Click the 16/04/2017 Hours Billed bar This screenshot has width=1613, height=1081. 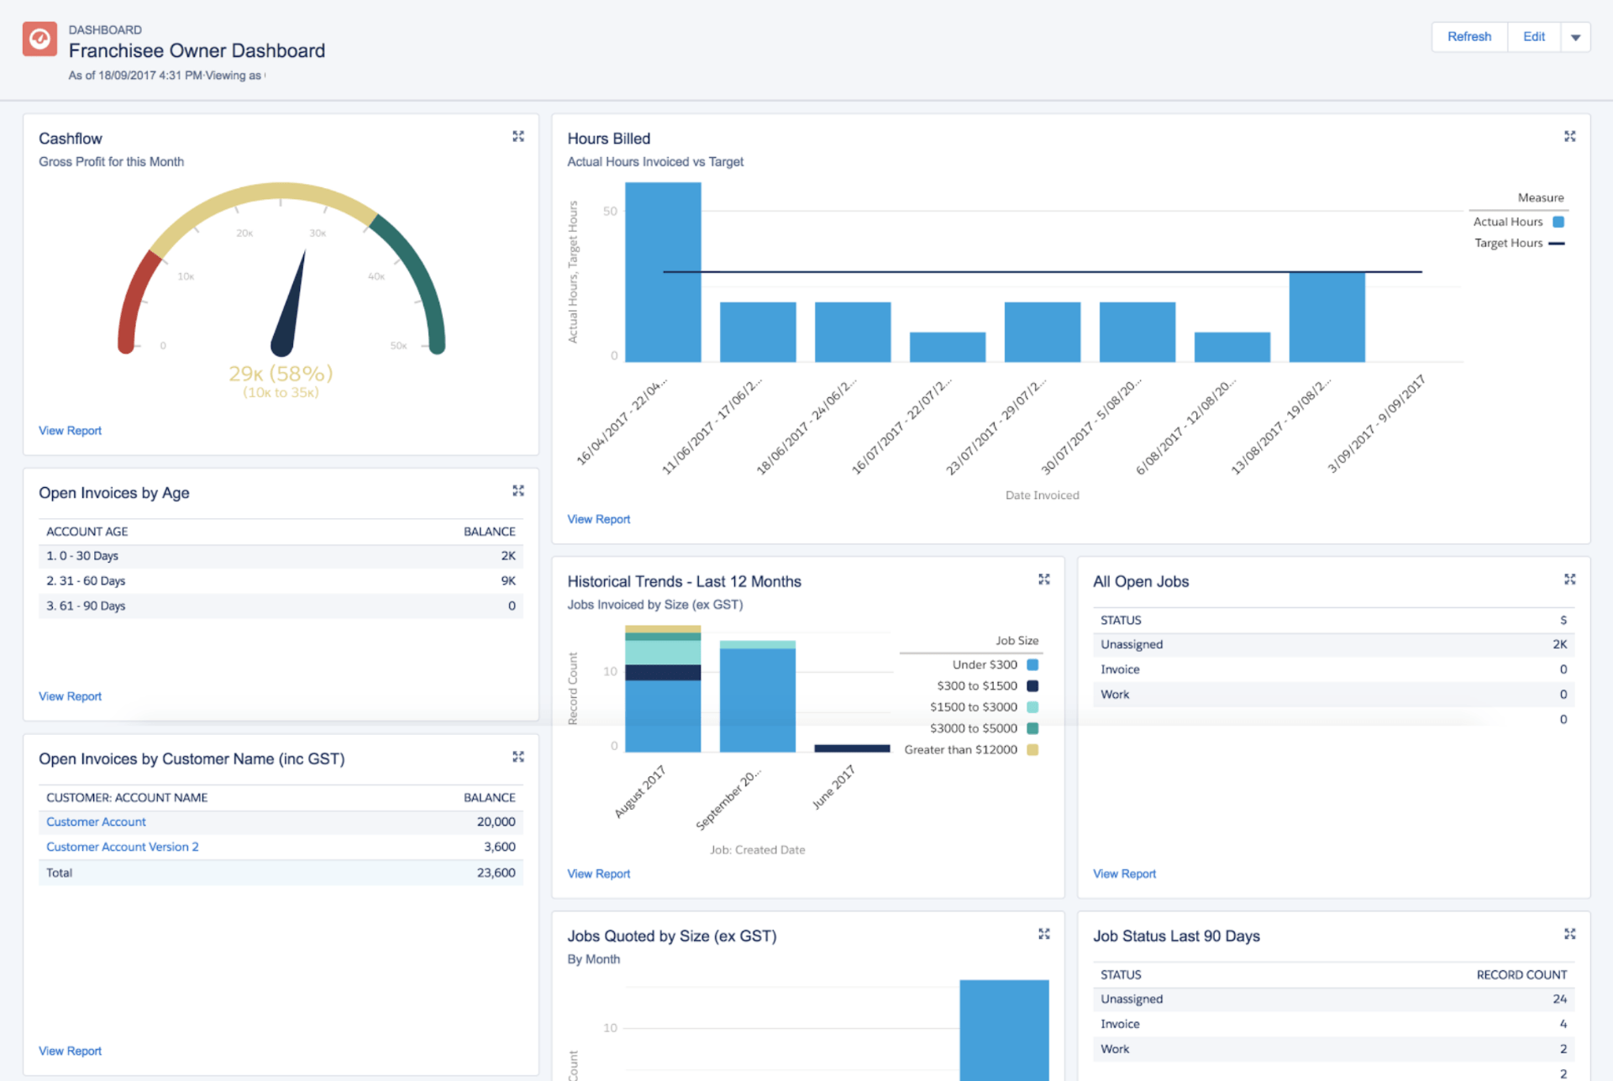(x=663, y=272)
